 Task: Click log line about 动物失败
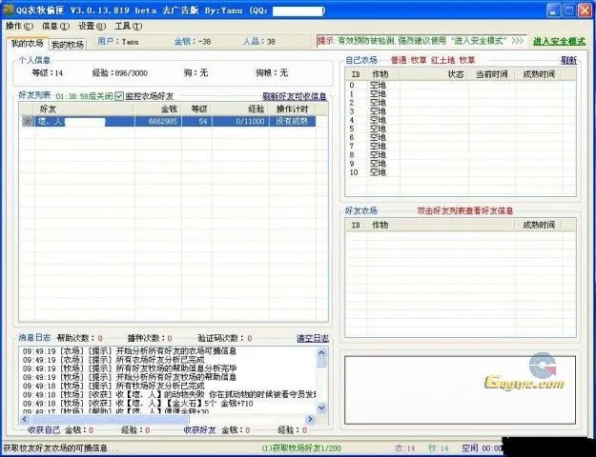pyautogui.click(x=169, y=395)
